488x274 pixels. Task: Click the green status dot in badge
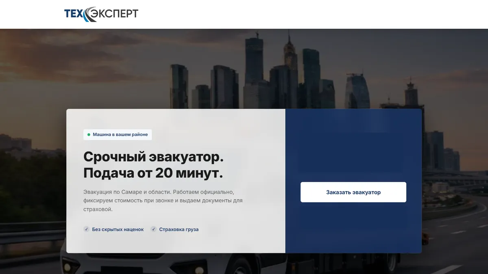click(89, 134)
